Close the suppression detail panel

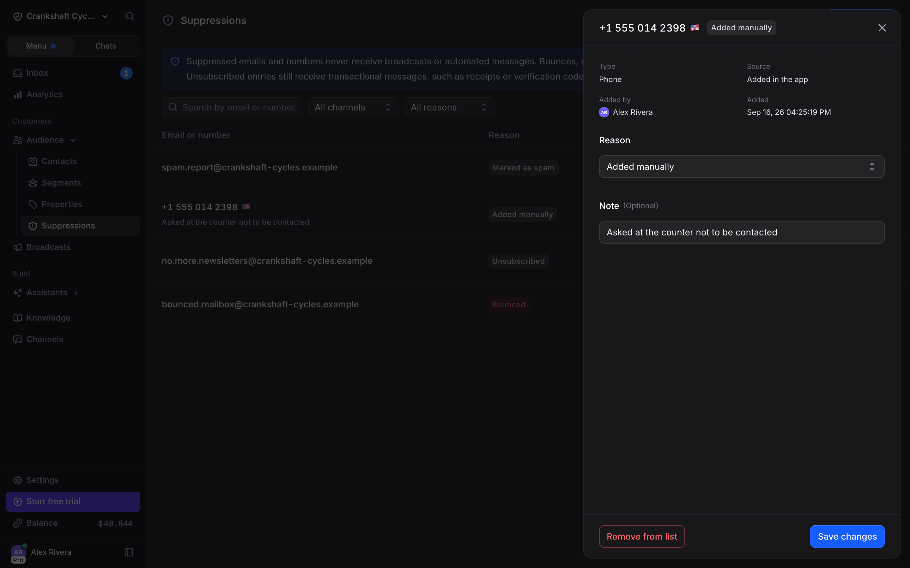(882, 28)
